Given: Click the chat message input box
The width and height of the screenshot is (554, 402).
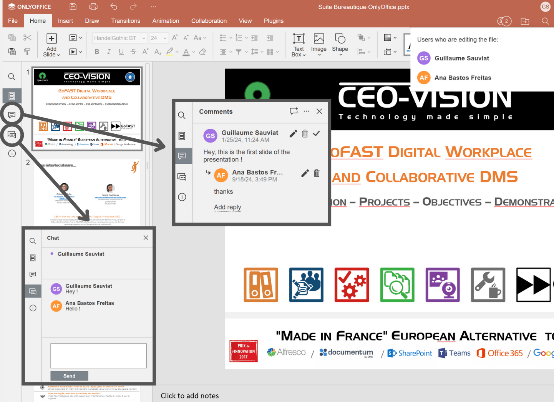Looking at the screenshot, I should pos(98,356).
